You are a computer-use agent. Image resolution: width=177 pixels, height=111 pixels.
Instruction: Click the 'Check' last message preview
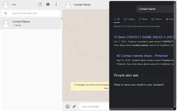[x=18, y=25]
